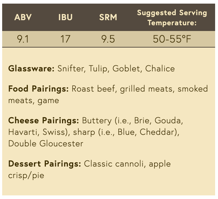Click the IBU column header
This screenshot has height=199, width=218.
tap(65, 17)
